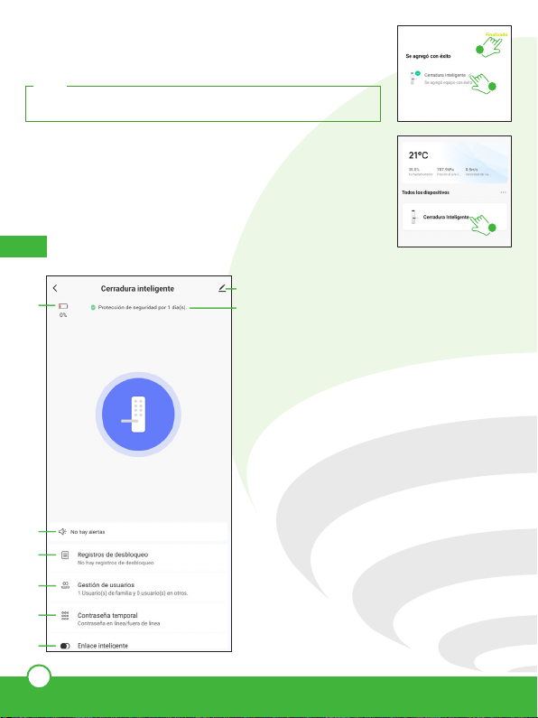The image size is (538, 718).
Task: Open the unlock records list icon
Action: [65, 555]
